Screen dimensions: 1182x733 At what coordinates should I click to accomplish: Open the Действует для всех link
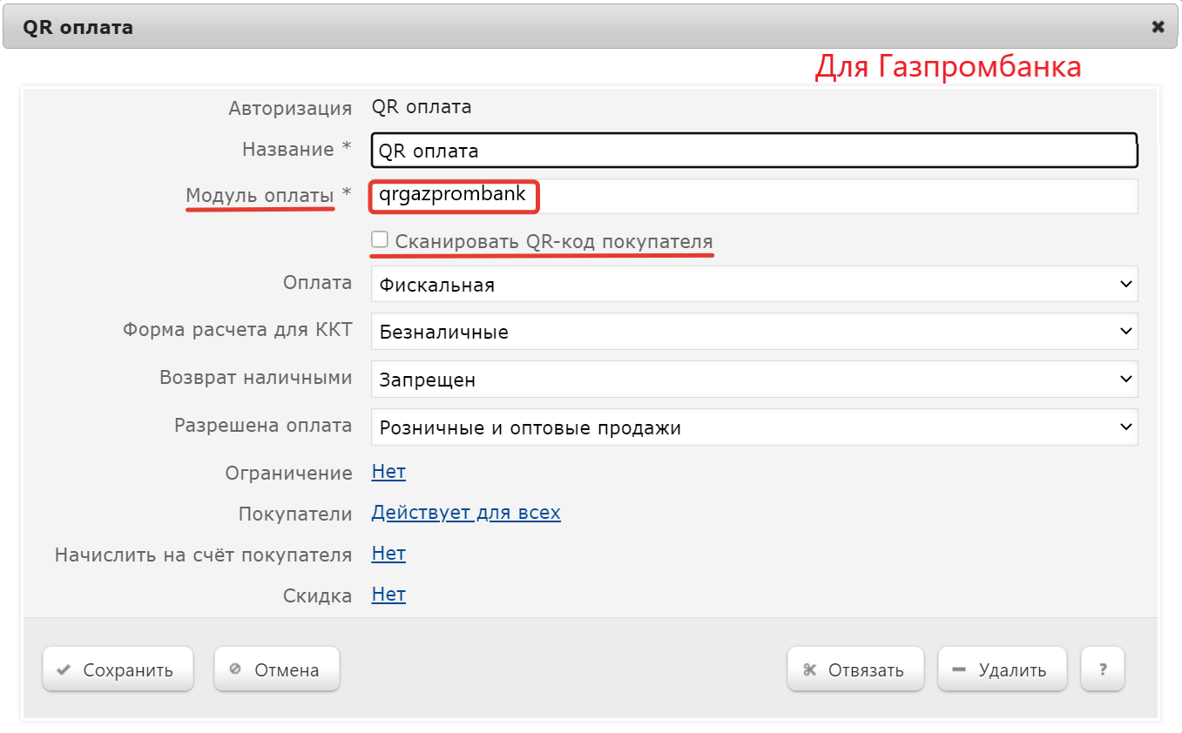click(x=466, y=513)
